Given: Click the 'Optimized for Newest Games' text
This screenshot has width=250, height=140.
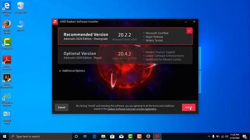Looking at the screenshot, I should pos(163,59).
